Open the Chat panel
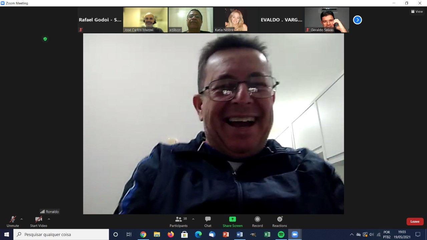Image resolution: width=427 pixels, height=240 pixels. [208, 221]
